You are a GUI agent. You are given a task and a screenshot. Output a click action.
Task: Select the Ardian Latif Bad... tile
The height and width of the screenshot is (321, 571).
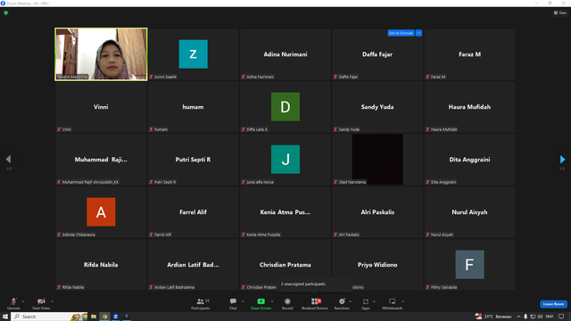[193, 265]
